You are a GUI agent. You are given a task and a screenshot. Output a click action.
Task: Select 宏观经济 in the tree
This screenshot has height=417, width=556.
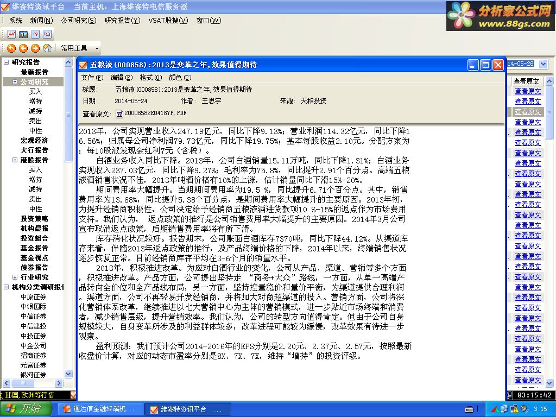pos(34,141)
